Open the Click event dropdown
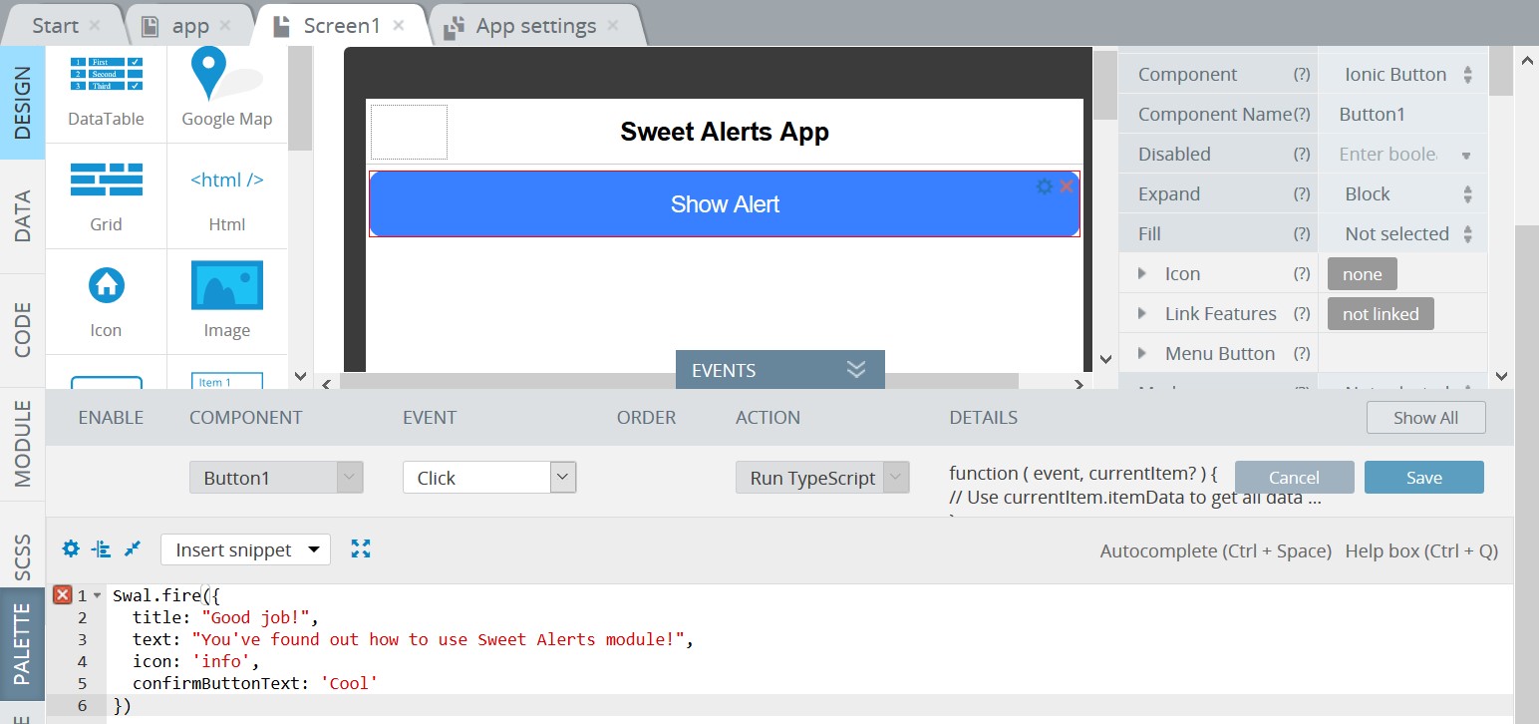This screenshot has height=724, width=1539. [489, 478]
